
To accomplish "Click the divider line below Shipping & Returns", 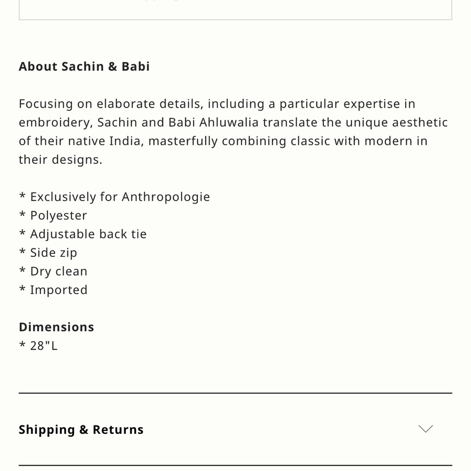I will tap(235, 465).
